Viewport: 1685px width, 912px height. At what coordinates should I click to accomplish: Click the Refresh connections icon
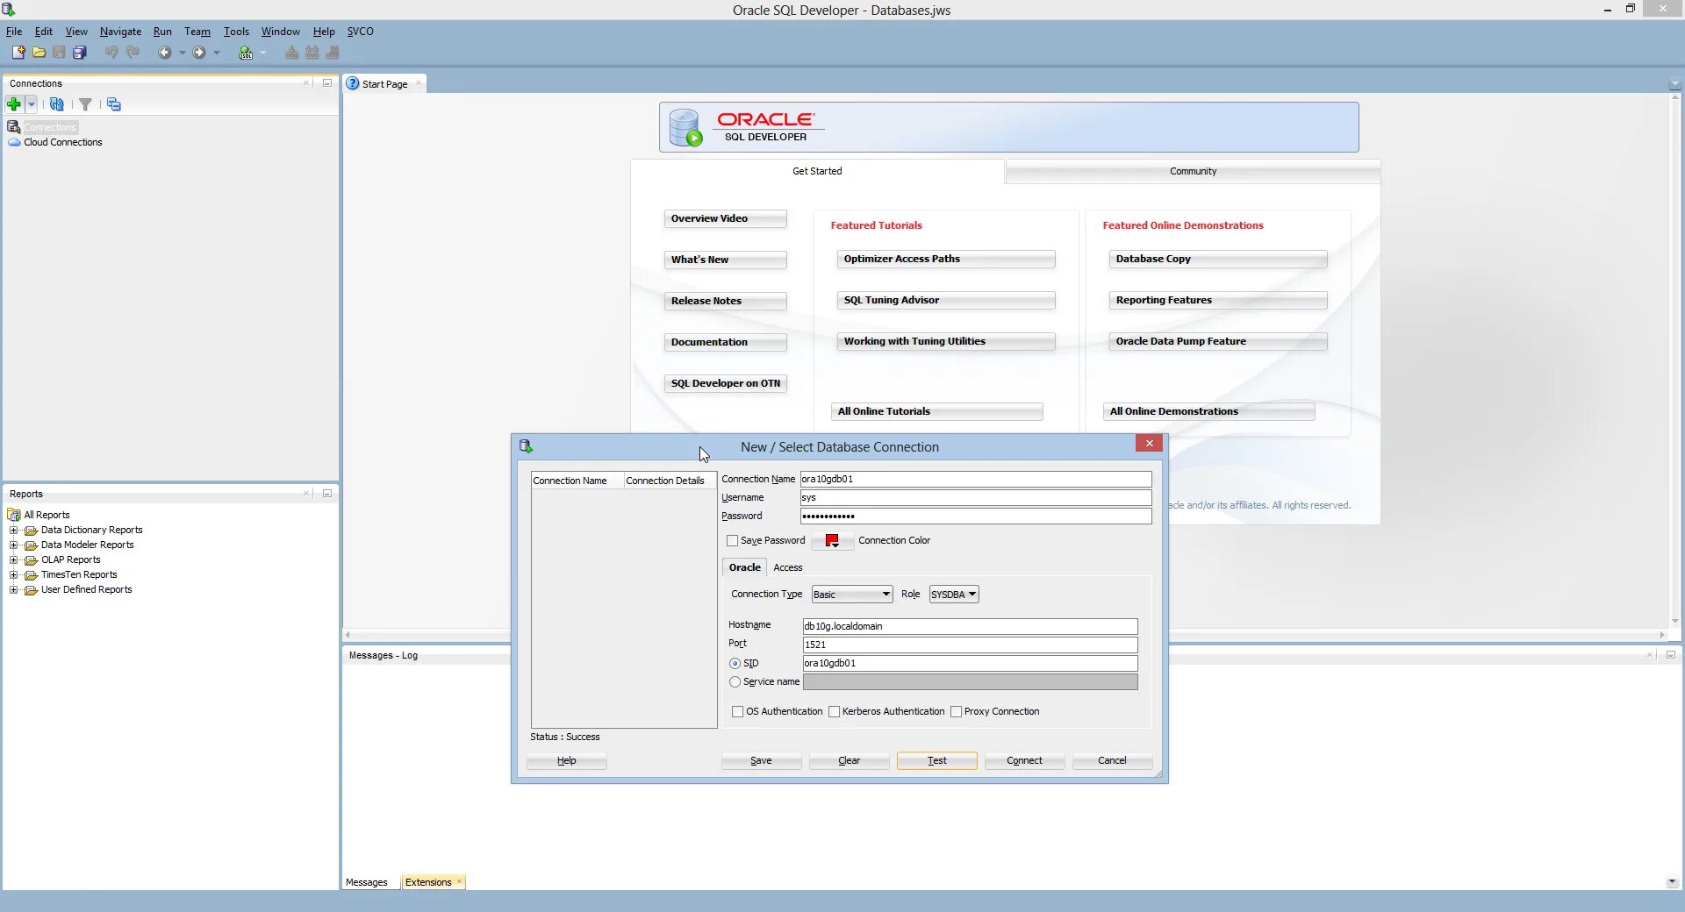(x=57, y=104)
